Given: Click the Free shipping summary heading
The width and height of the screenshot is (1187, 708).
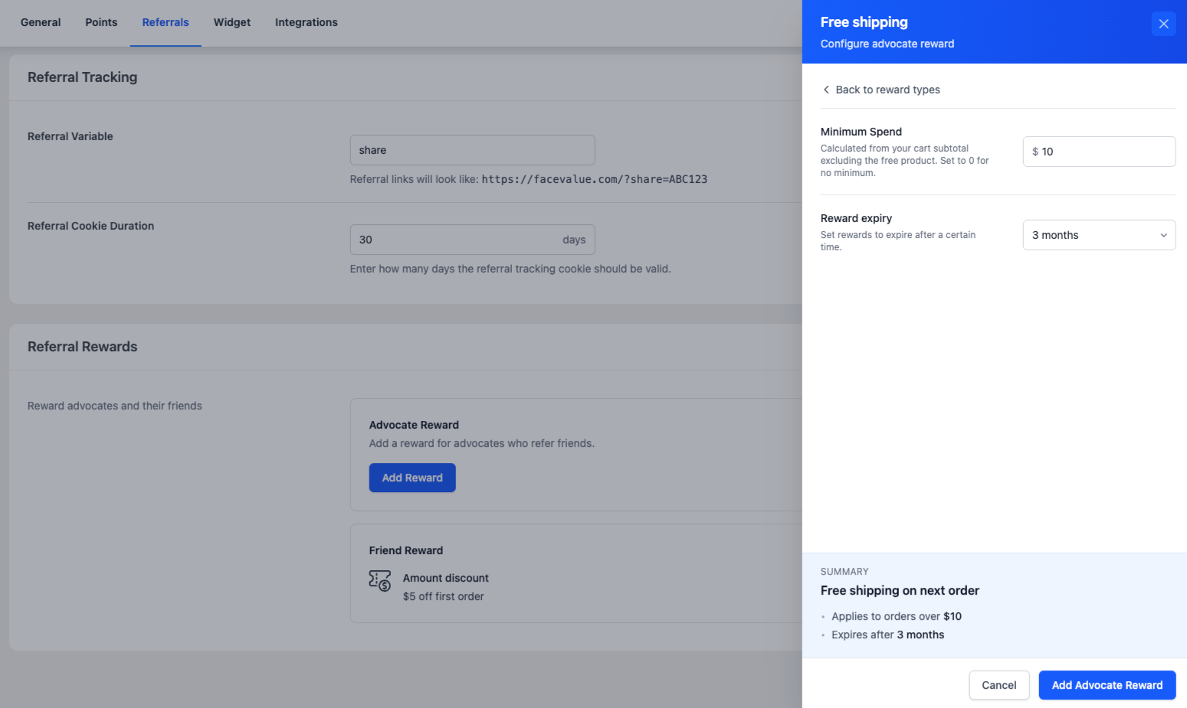Looking at the screenshot, I should coord(900,590).
